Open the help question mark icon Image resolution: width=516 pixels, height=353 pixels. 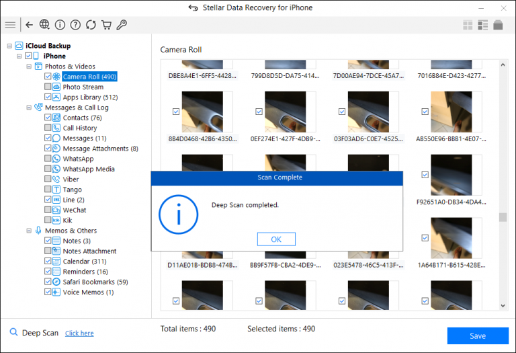pos(75,25)
